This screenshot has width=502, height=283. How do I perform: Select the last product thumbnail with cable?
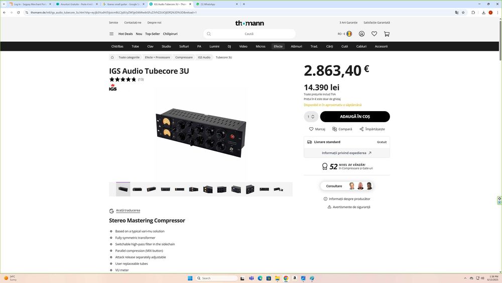(x=279, y=189)
